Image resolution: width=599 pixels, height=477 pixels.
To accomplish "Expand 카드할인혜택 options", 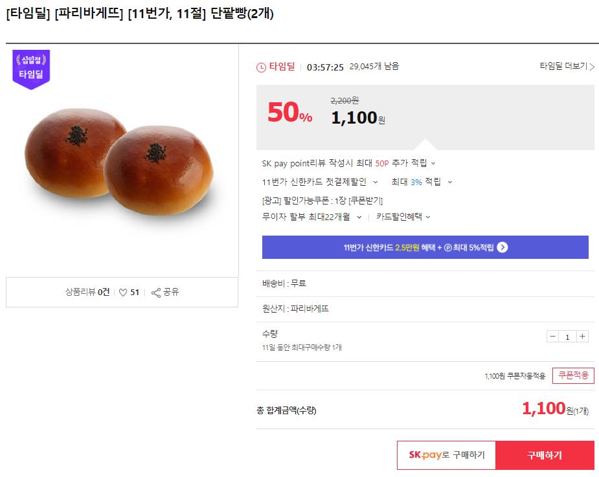I will point(428,217).
